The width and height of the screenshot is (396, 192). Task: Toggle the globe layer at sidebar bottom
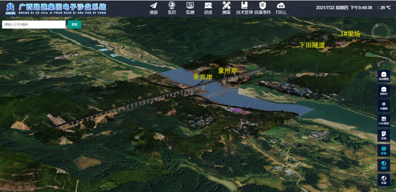pos(384,180)
